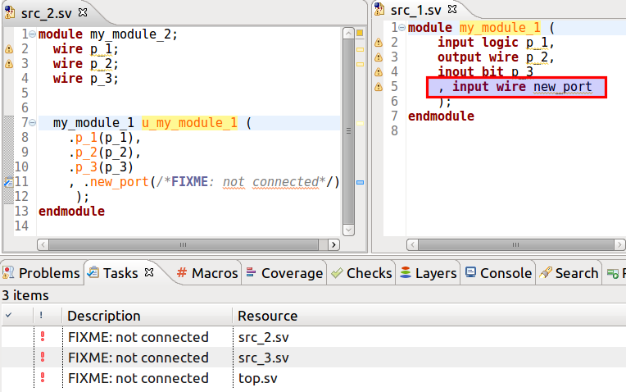Click Tasks view clipboard icon
Image resolution: width=626 pixels, height=392 pixels.
pyautogui.click(x=93, y=272)
